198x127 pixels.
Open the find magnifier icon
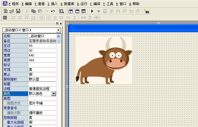tap(61, 11)
